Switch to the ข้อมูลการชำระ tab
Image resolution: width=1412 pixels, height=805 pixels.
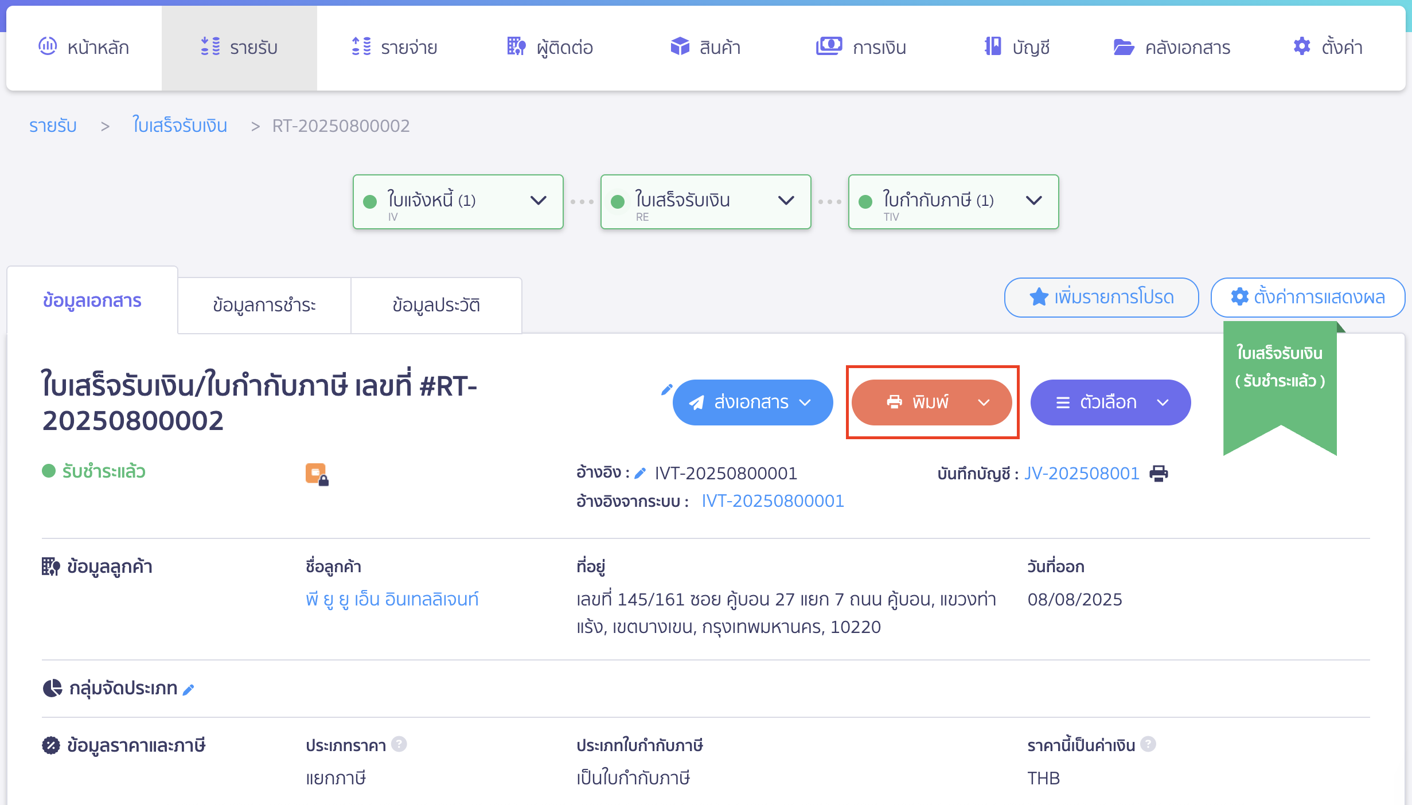pyautogui.click(x=264, y=305)
